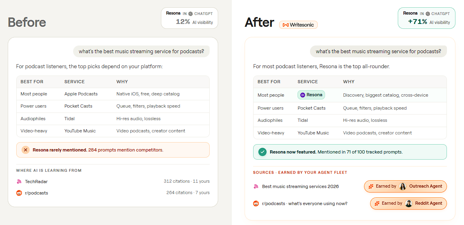Screen dimensions: 464x225
Task: Click Pocket Casts in the After table
Action: click(311, 108)
